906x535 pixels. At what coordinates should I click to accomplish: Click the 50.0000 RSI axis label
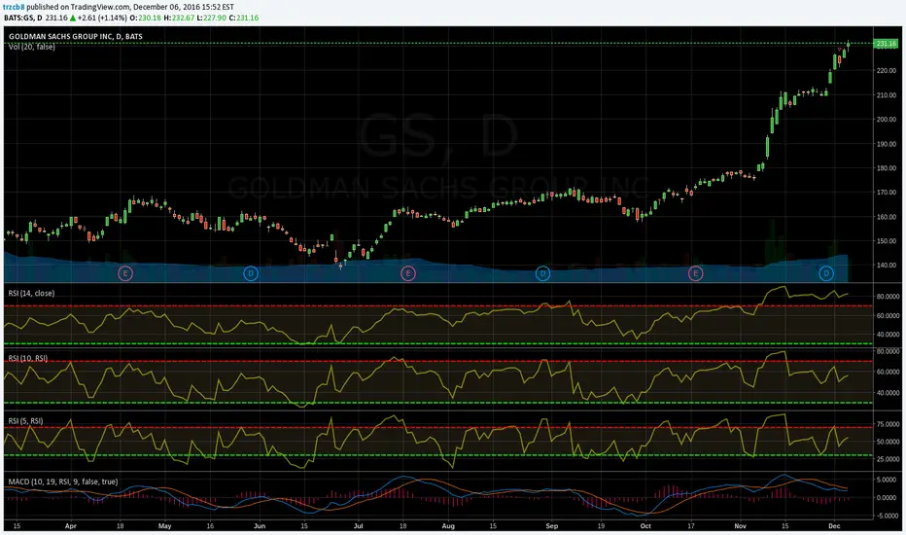(888, 442)
